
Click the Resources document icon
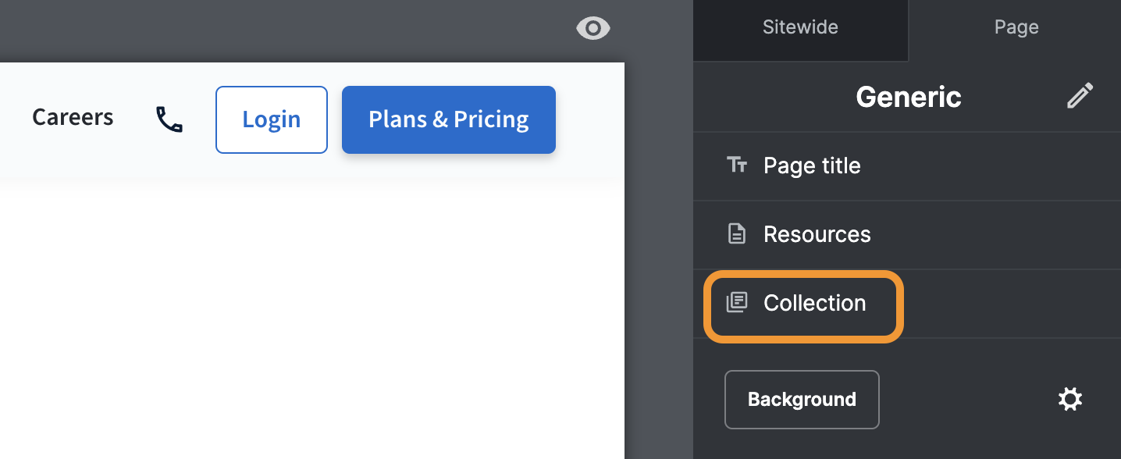(737, 234)
